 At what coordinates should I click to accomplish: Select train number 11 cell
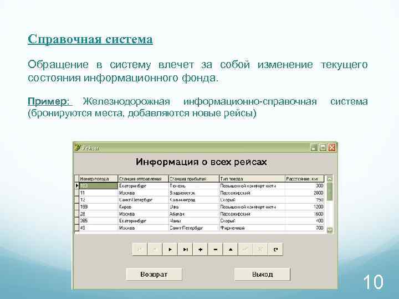(x=99, y=193)
